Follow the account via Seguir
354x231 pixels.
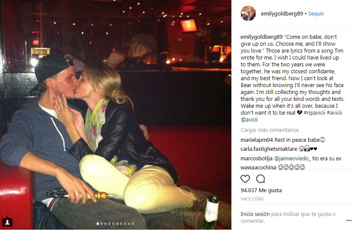click(316, 13)
